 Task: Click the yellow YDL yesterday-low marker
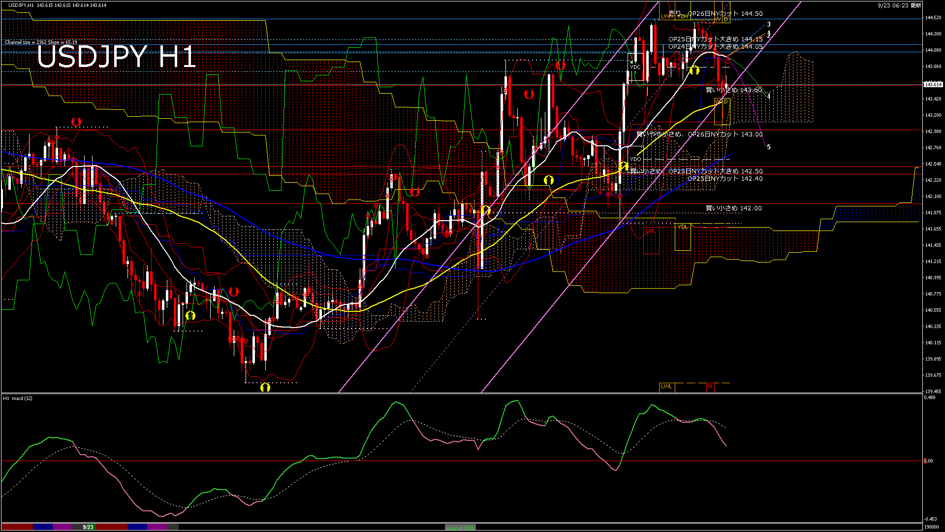tap(682, 227)
